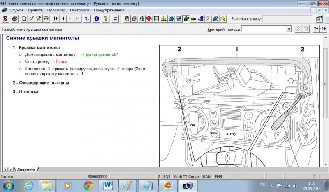Image resolution: width=329 pixels, height=192 pixels.
Task: Click the grayed last page arrow
Action: pos(78,18)
